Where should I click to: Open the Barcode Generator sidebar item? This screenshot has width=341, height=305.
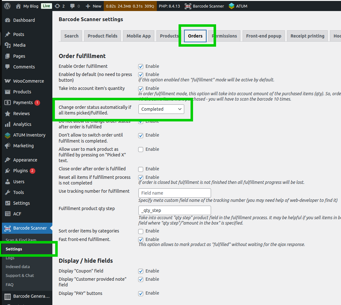coord(31,296)
